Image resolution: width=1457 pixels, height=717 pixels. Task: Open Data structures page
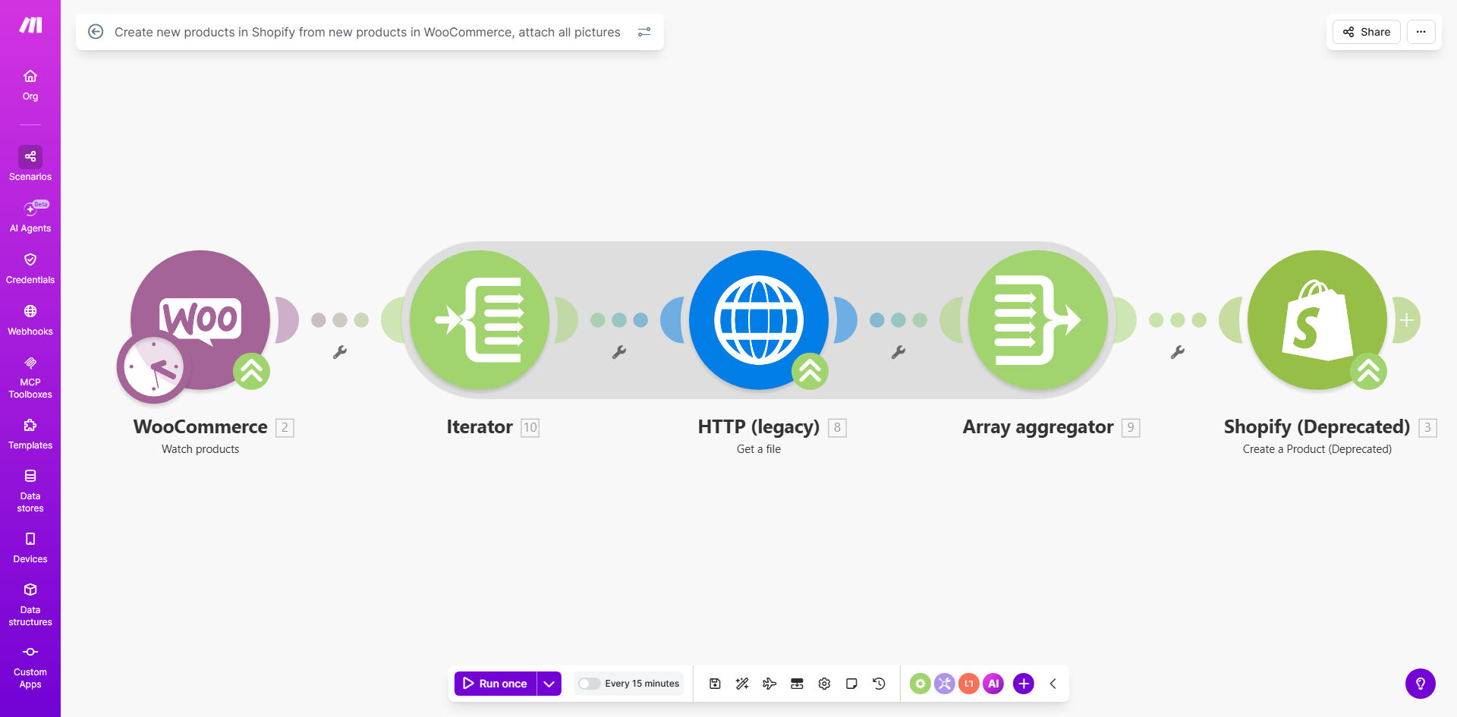pyautogui.click(x=30, y=605)
